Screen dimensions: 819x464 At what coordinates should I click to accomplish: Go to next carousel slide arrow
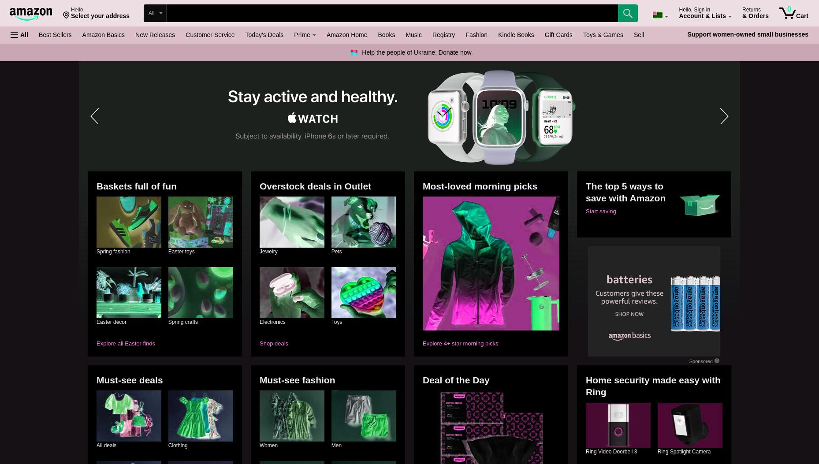[x=724, y=116]
